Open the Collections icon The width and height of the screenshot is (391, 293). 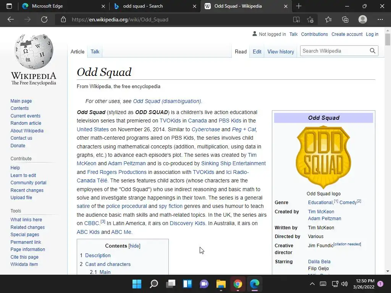[345, 19]
